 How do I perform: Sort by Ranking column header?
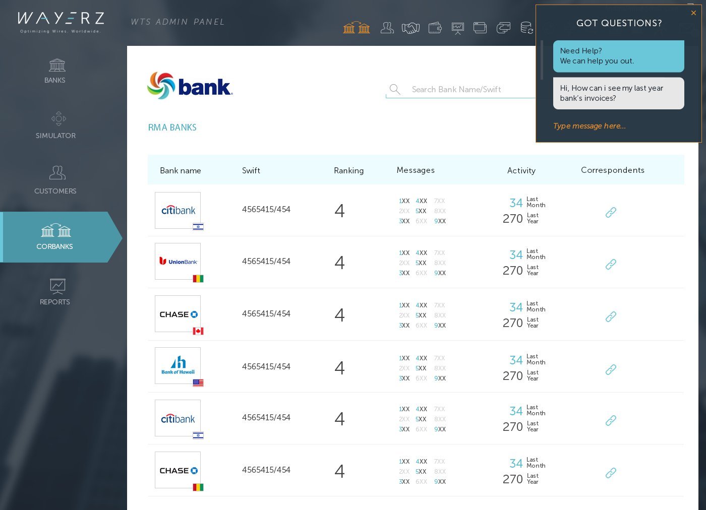(348, 170)
